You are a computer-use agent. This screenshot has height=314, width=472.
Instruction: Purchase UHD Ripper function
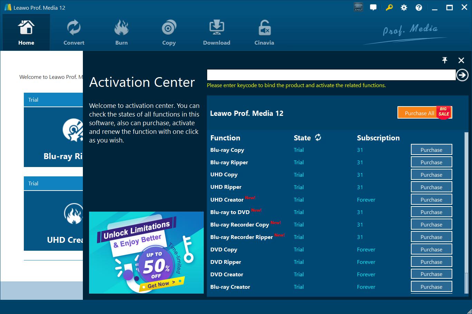point(431,187)
